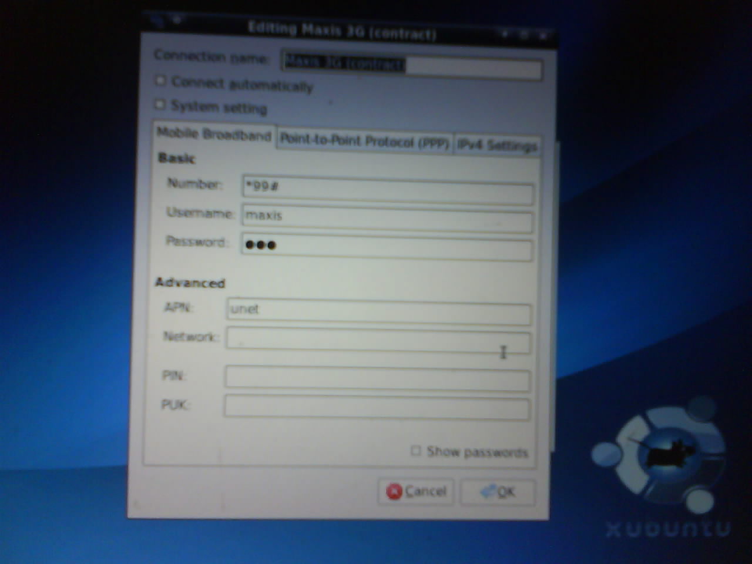This screenshot has width=752, height=564.
Task: Focus the Number field containing *99#
Action: point(388,190)
